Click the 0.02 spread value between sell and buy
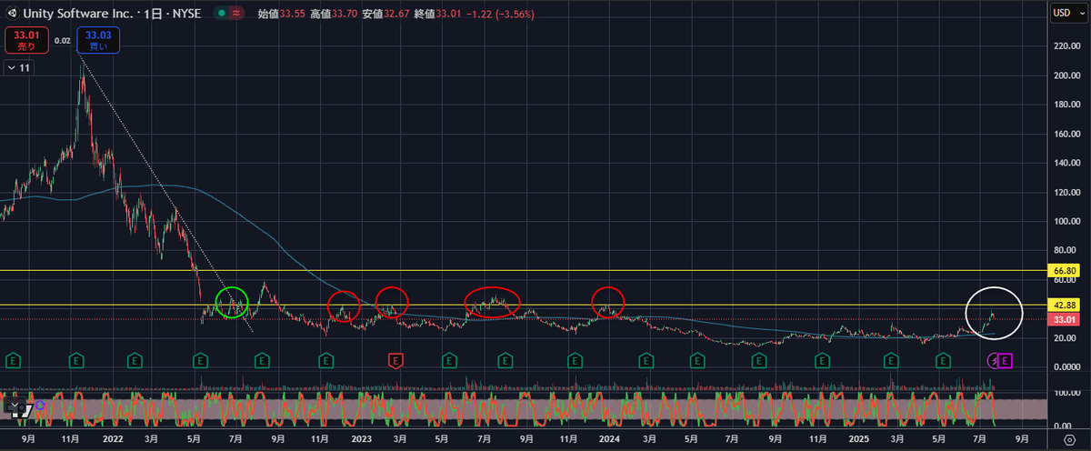The width and height of the screenshot is (1091, 451). [61, 40]
